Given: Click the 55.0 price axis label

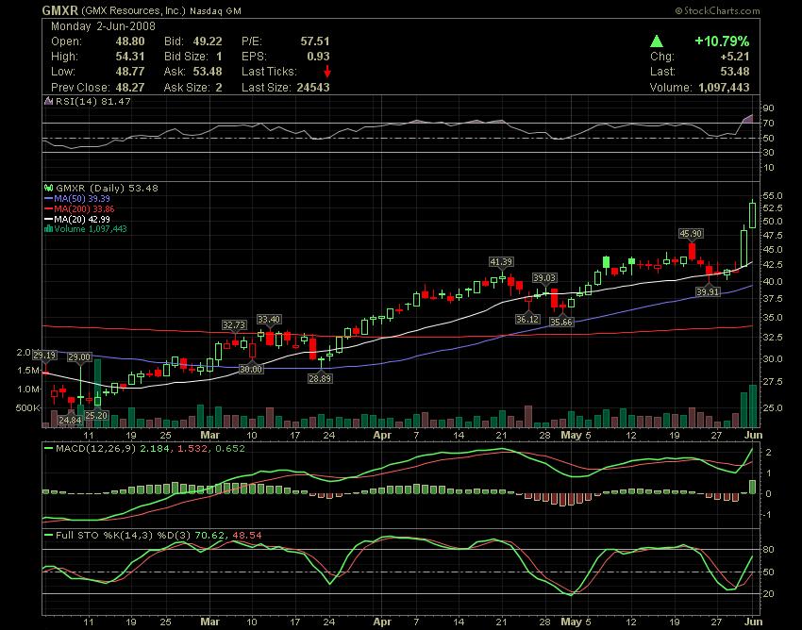Looking at the screenshot, I should (x=773, y=196).
